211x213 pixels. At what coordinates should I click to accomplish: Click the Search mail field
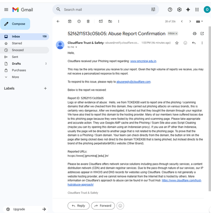click(x=105, y=9)
